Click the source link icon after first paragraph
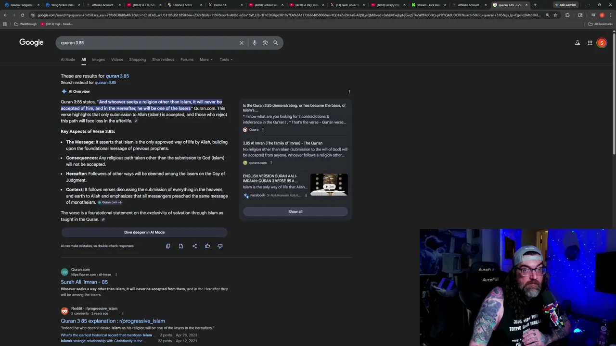The image size is (616, 346). click(136, 121)
